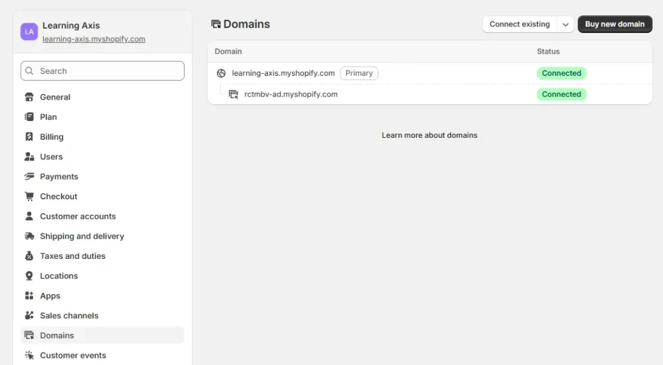Open Billing settings
Viewport: 663px width, 365px height.
[x=102, y=137]
